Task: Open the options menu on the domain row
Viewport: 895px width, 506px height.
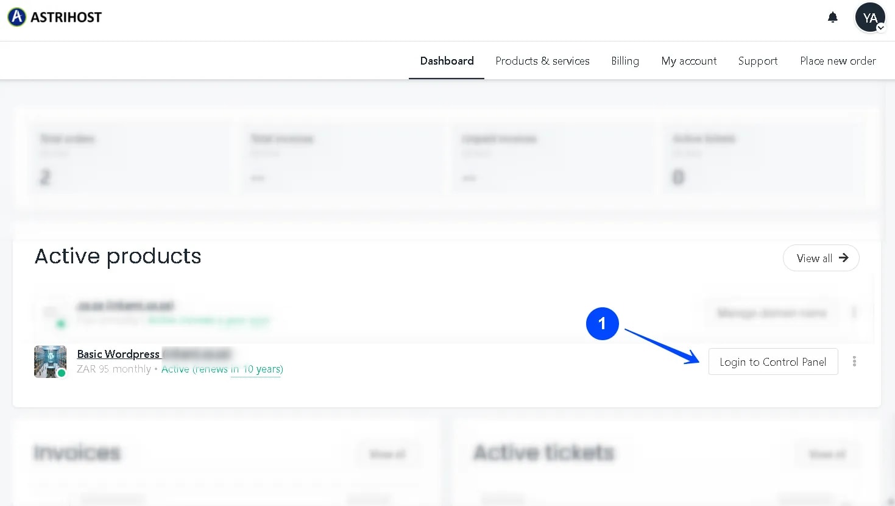Action: tap(854, 312)
